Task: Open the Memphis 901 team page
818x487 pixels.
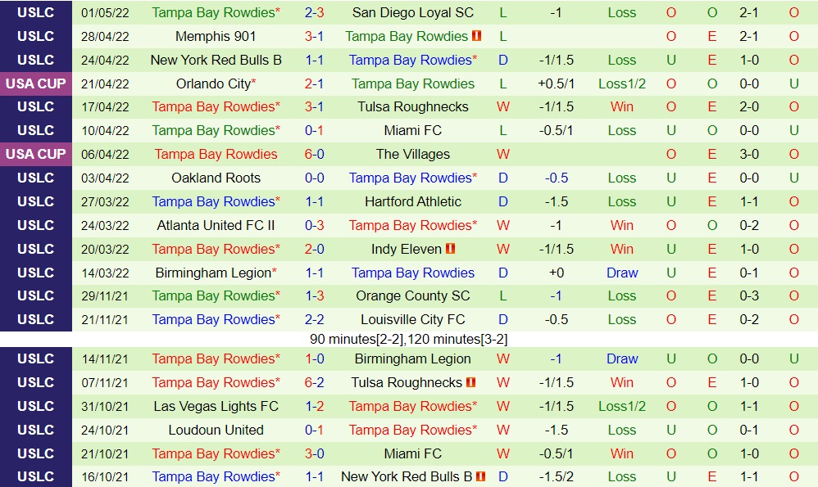Action: coord(216,36)
